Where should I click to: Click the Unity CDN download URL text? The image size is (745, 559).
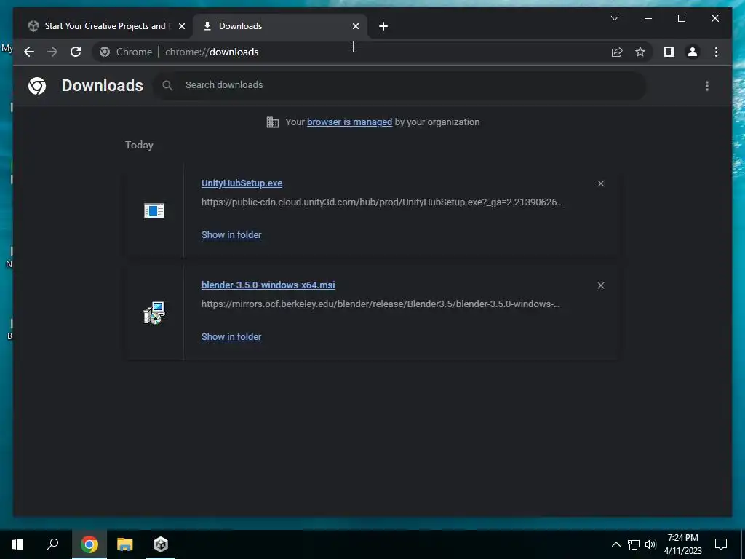(x=382, y=202)
